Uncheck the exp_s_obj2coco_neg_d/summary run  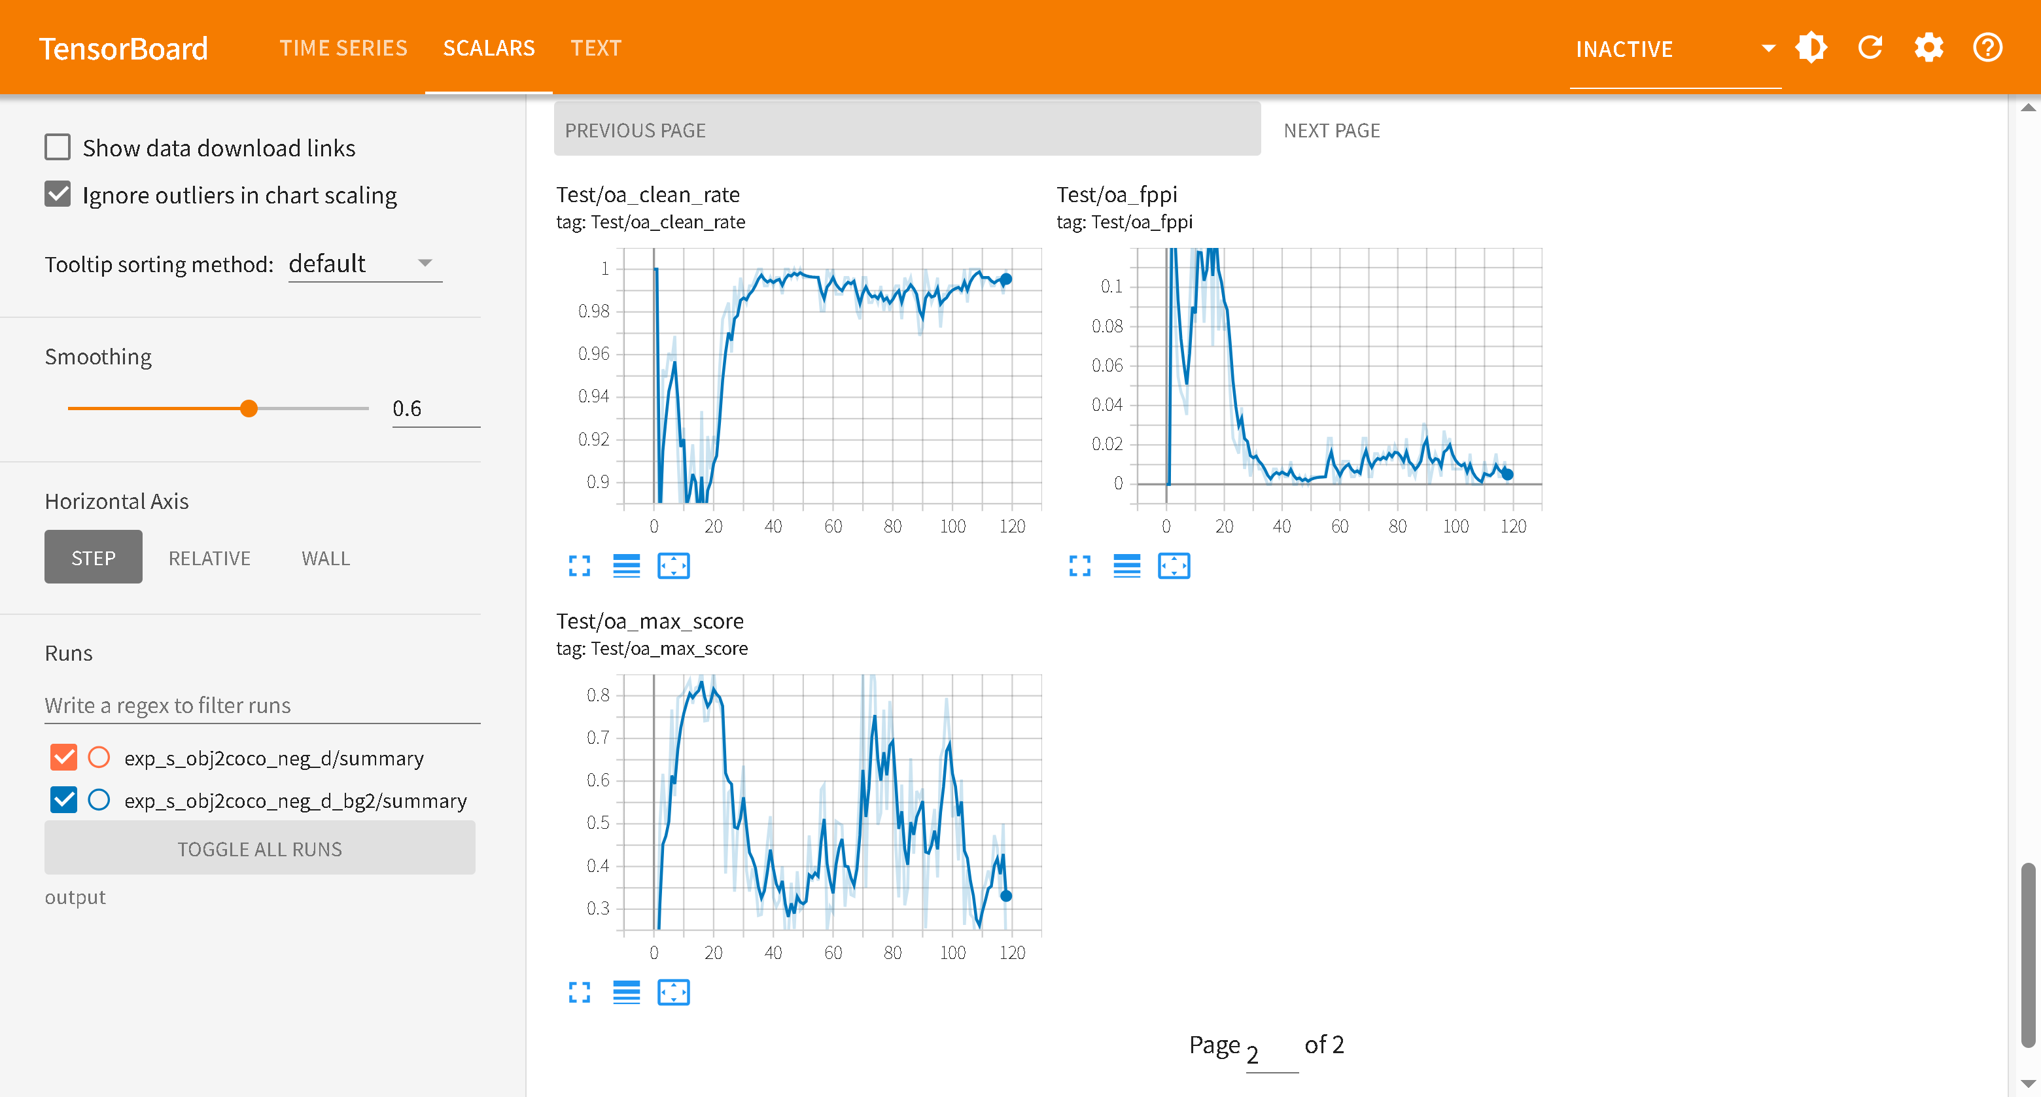coord(63,757)
